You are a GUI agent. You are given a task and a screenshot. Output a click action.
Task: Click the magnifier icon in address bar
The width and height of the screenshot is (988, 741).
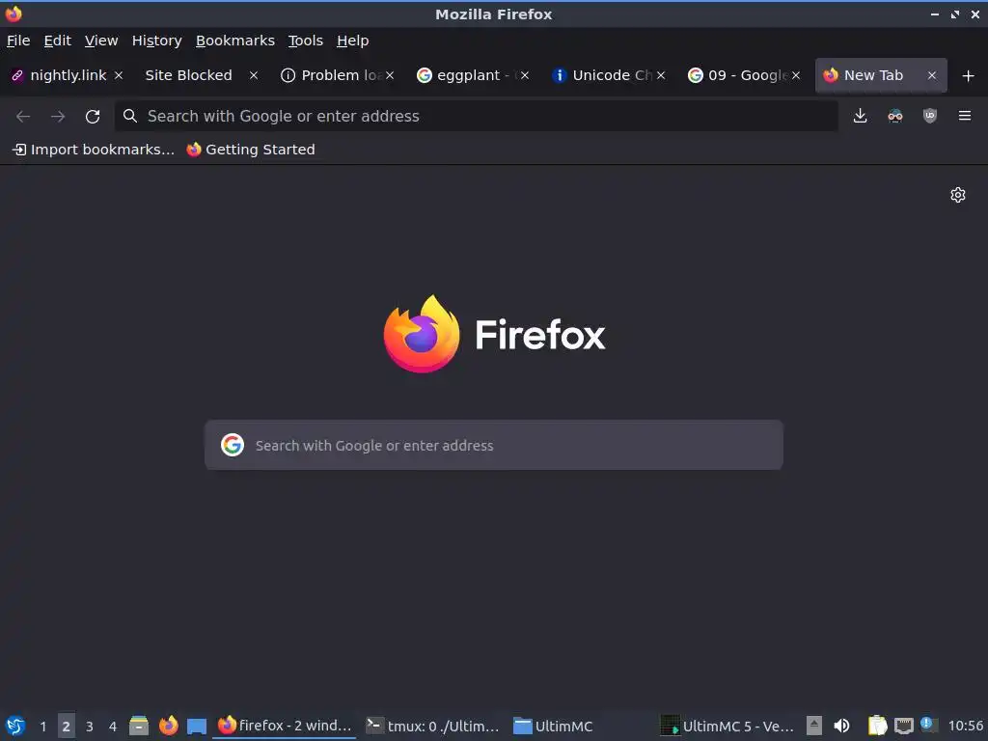pos(130,116)
